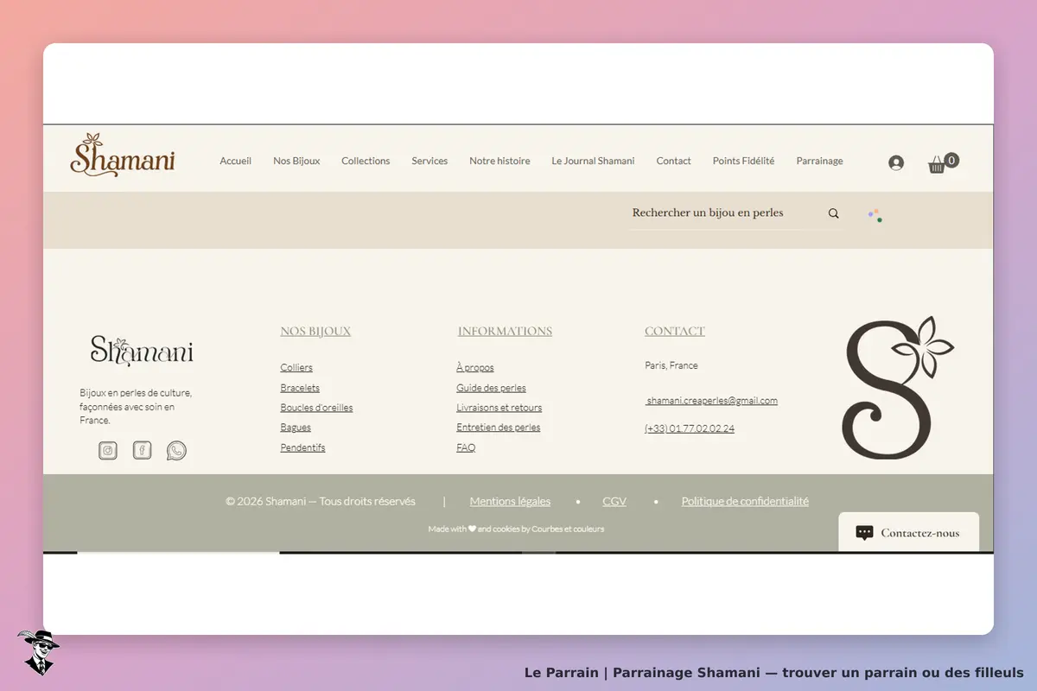Go to the Accueil page
This screenshot has height=691, width=1037.
point(235,161)
